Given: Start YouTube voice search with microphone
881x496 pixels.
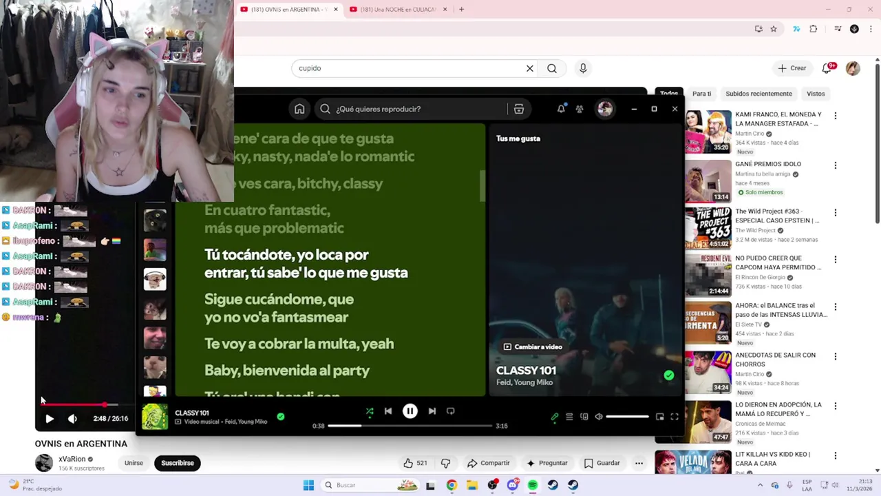Looking at the screenshot, I should [x=583, y=68].
